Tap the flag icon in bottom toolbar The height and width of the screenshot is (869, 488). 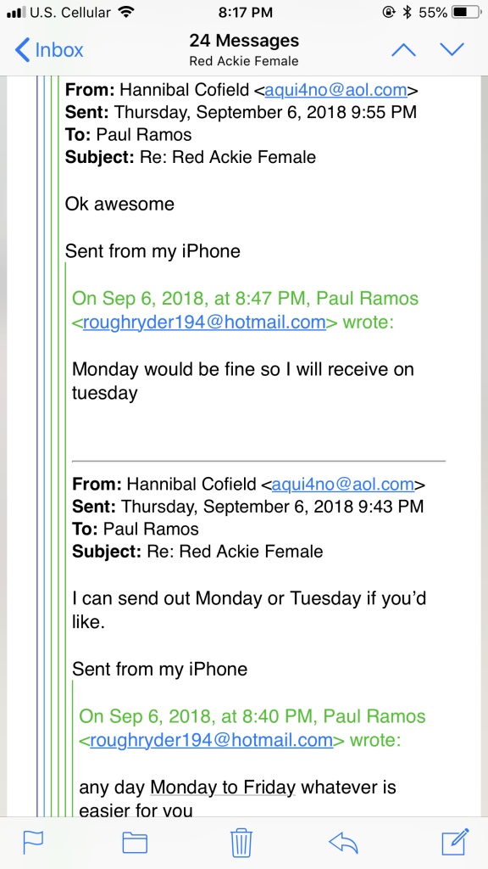[33, 843]
